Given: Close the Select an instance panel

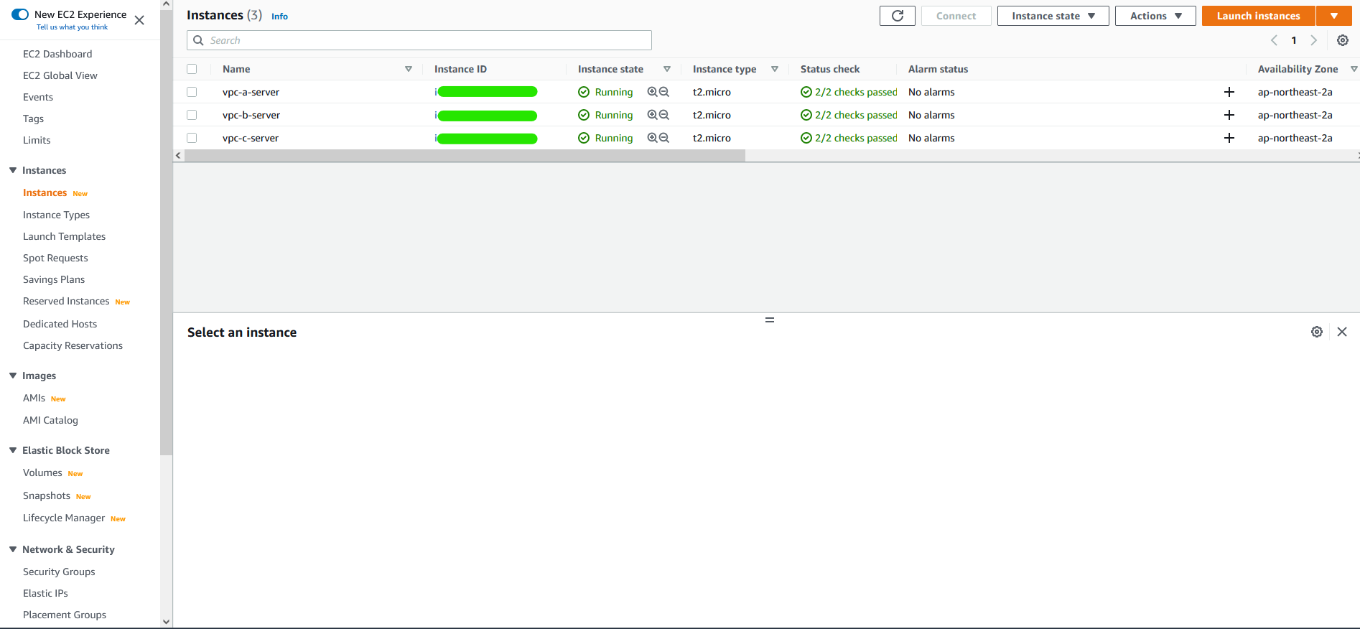Looking at the screenshot, I should click(x=1342, y=332).
